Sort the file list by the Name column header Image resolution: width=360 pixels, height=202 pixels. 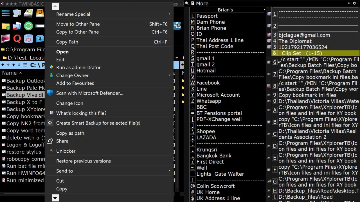coord(10,73)
